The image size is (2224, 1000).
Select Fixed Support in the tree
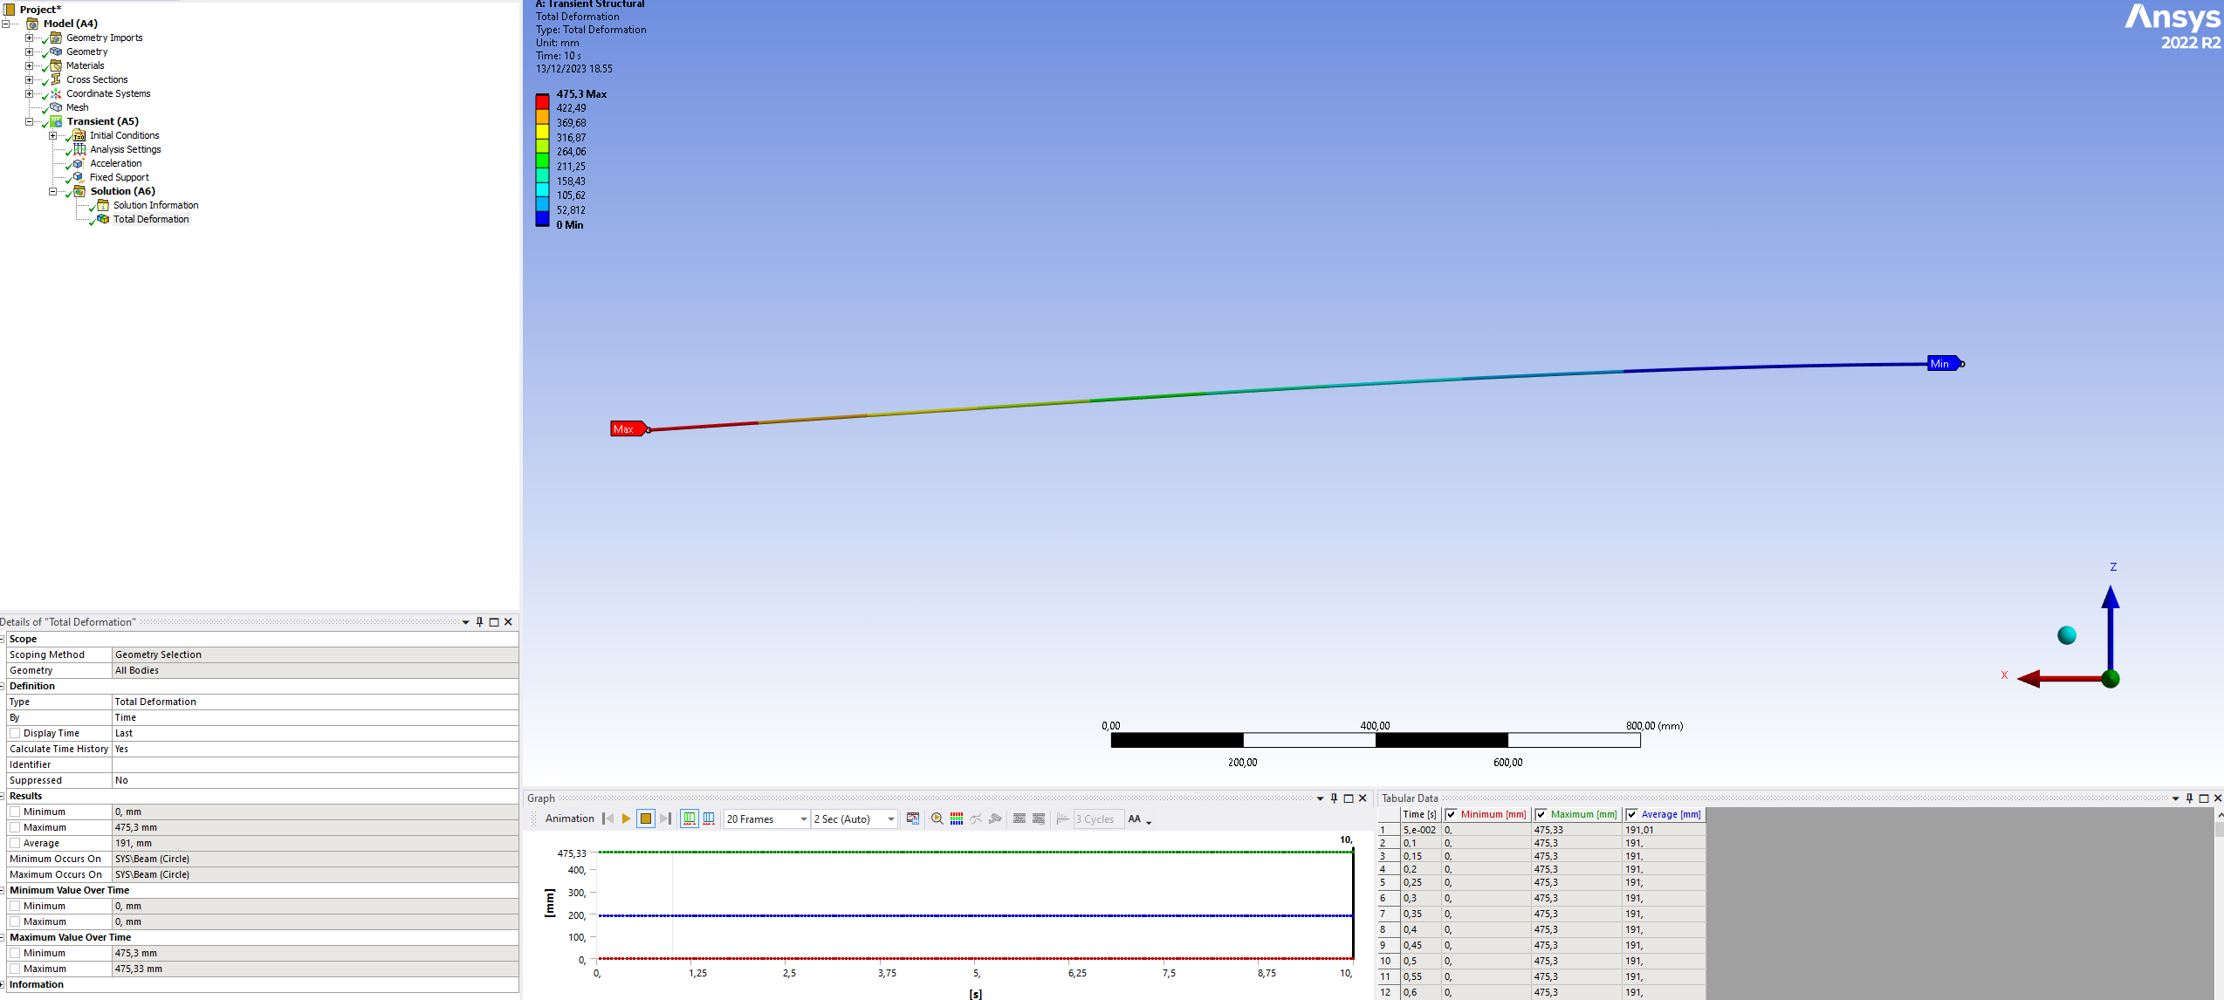pyautogui.click(x=119, y=177)
